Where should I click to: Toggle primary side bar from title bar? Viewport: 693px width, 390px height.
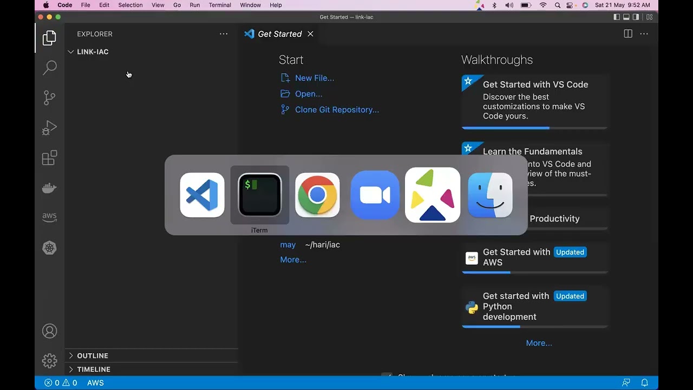click(617, 17)
